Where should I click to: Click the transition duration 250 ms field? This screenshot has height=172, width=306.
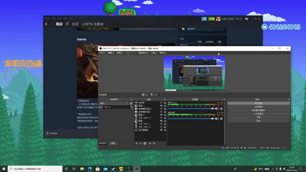pos(117,107)
